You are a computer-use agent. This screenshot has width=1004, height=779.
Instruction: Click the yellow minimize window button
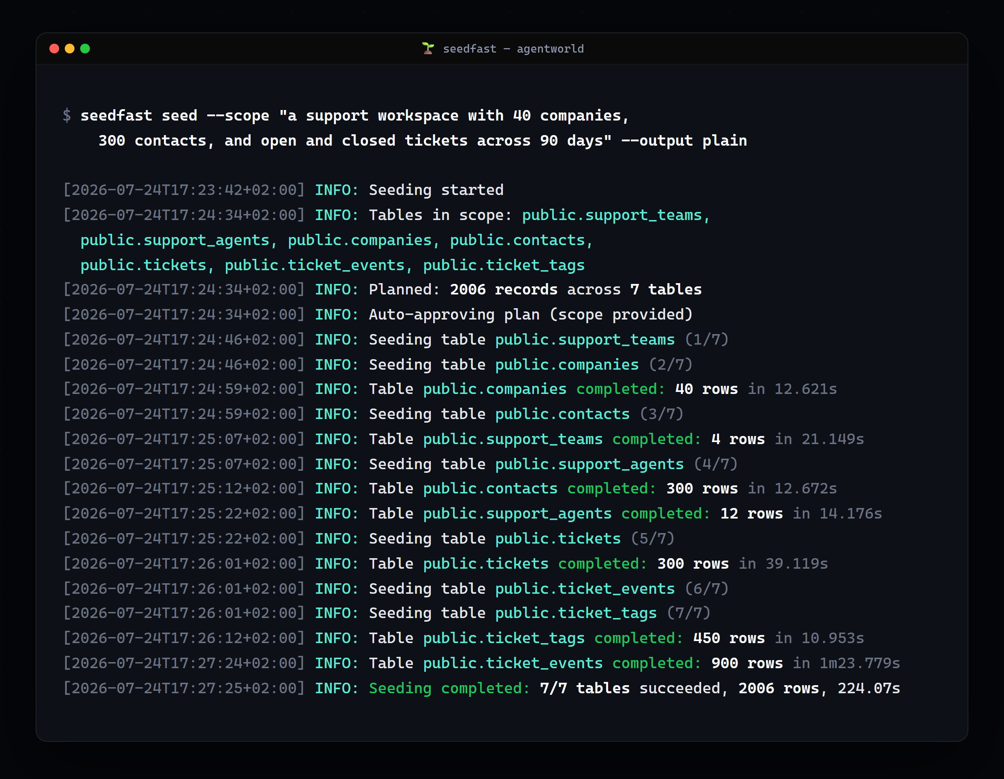point(69,49)
